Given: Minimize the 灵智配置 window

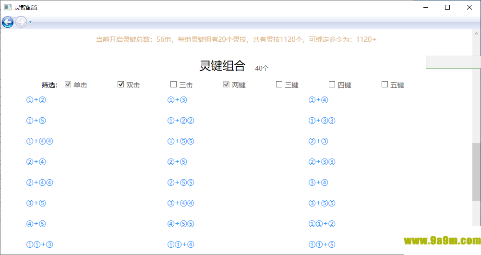Looking at the screenshot, I should click(x=426, y=7).
